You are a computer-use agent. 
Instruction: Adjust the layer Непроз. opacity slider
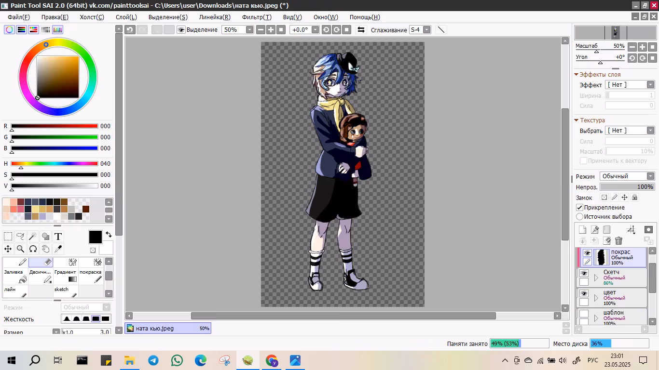click(627, 187)
